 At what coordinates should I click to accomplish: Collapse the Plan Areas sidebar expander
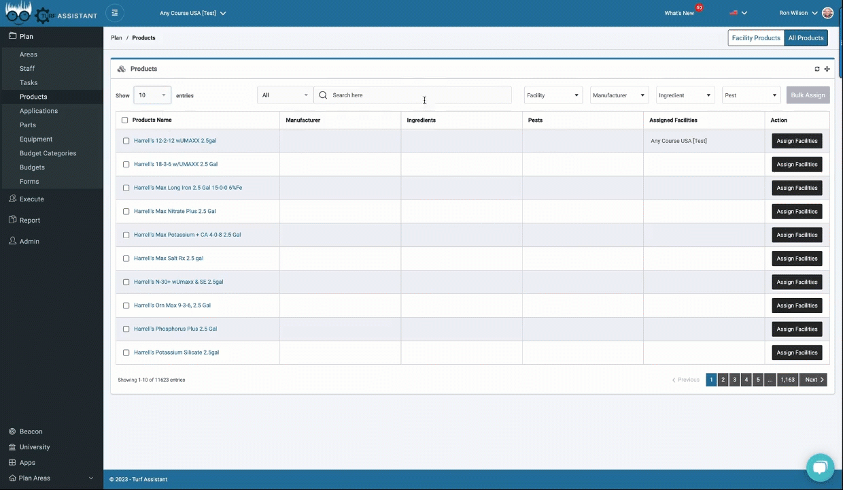pyautogui.click(x=91, y=478)
